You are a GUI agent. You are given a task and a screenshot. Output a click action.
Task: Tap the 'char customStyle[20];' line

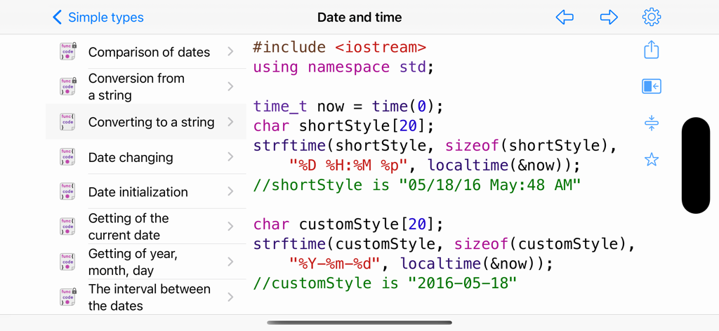point(348,224)
